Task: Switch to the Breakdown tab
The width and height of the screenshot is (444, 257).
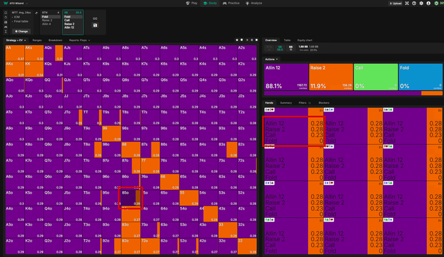Action: pyautogui.click(x=55, y=40)
